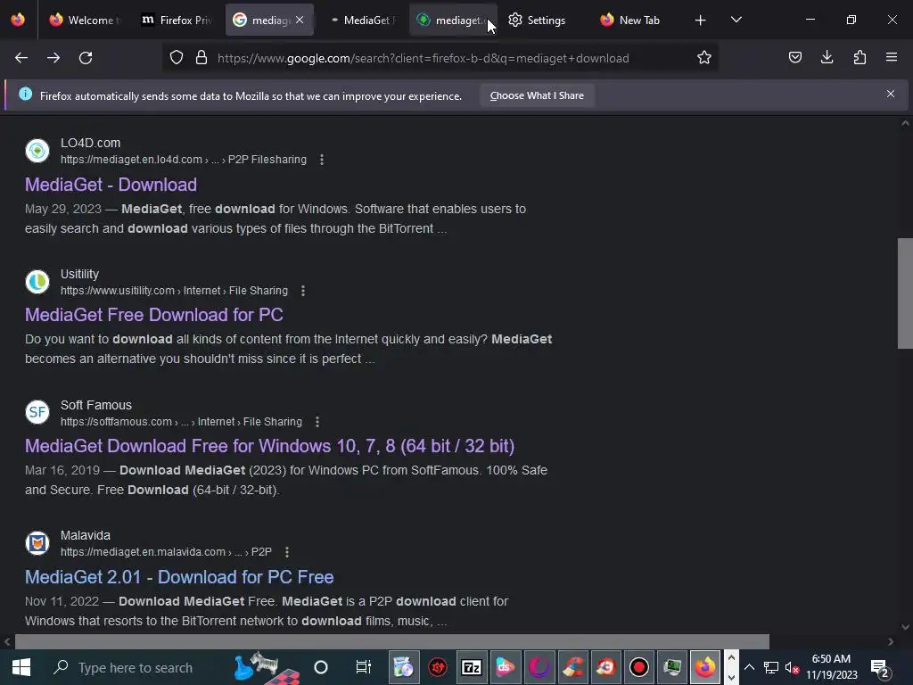Open the Firefox taskbar icon
The width and height of the screenshot is (913, 685).
(x=705, y=667)
